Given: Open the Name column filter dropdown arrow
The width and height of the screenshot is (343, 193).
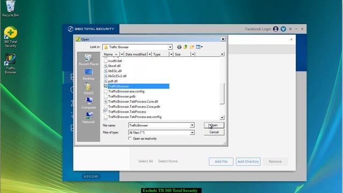Looking at the screenshot, I should pos(122,54).
